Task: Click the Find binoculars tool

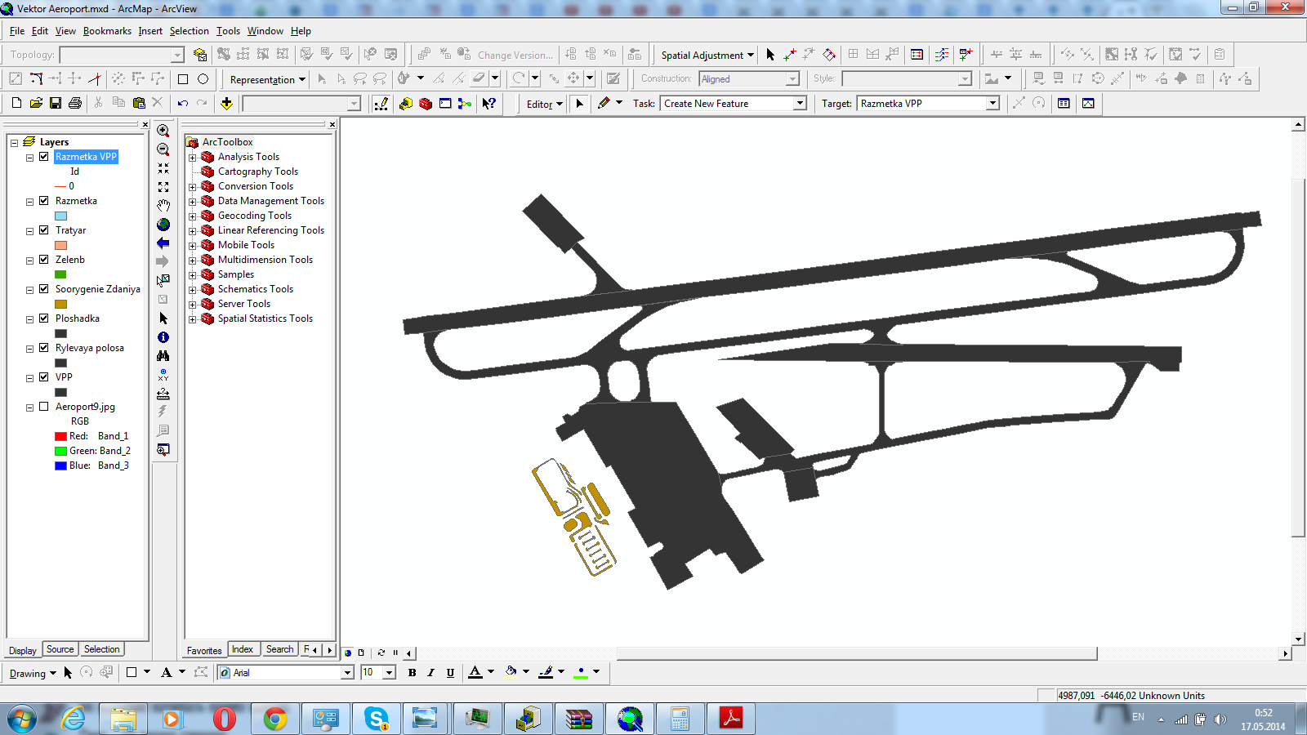Action: (163, 356)
